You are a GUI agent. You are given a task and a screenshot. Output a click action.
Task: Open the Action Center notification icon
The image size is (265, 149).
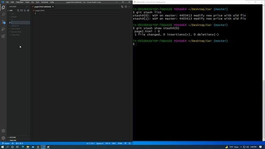tap(260, 147)
